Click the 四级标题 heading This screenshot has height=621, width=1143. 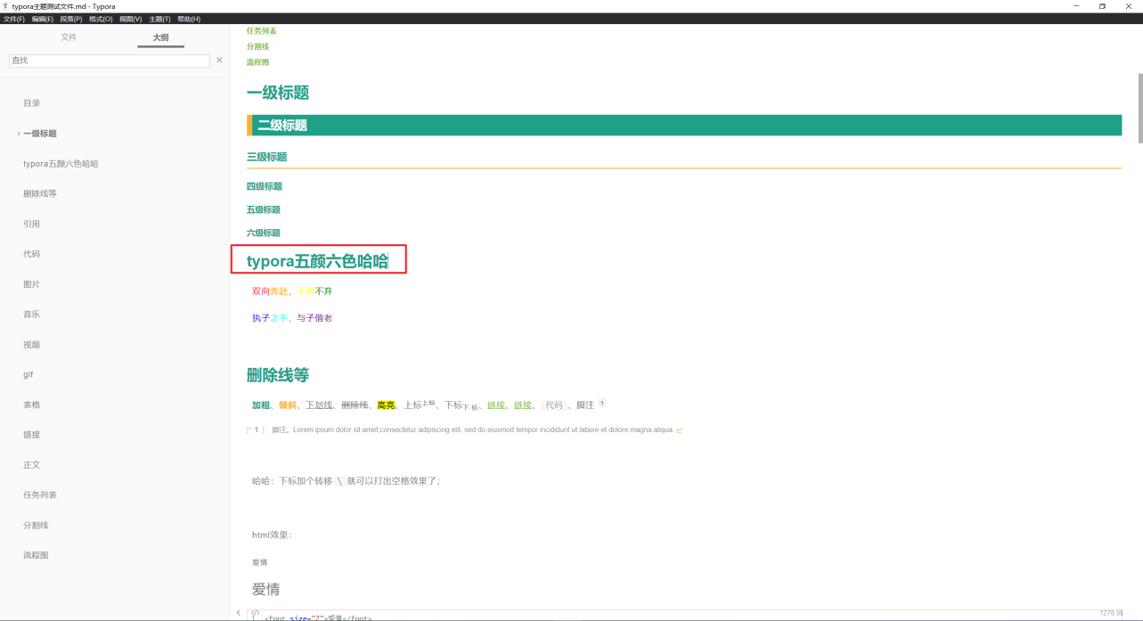pyautogui.click(x=265, y=186)
